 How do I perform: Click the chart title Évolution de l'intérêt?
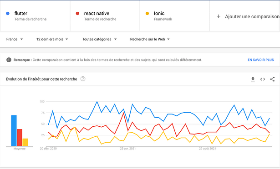pos(41,79)
